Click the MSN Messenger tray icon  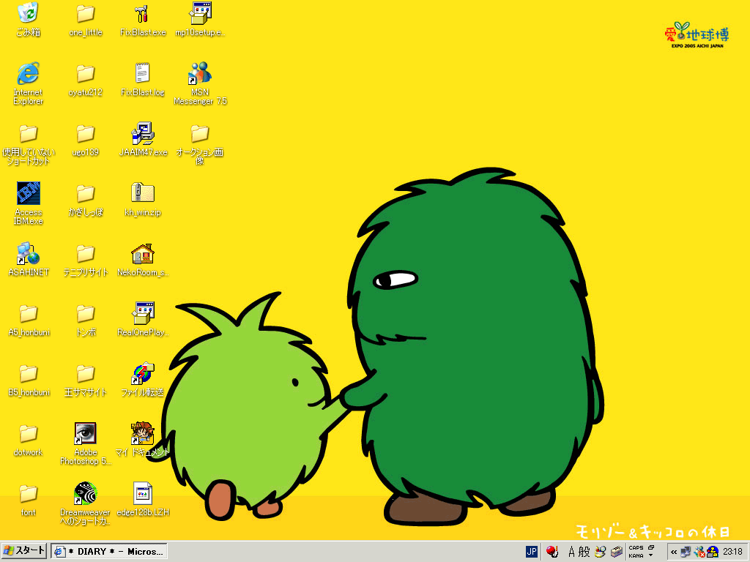pos(699,552)
